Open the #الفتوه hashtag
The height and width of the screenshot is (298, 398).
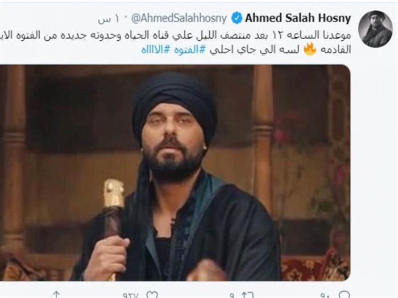pos(189,50)
